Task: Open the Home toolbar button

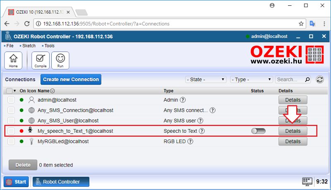Action: [x=13, y=61]
